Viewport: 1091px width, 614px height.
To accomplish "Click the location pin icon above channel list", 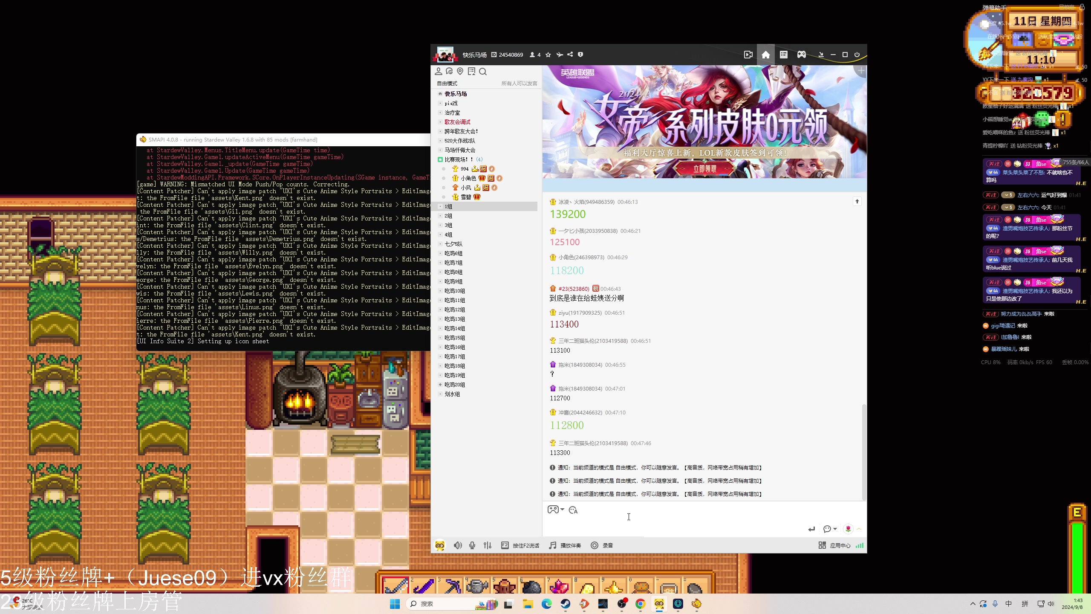I will click(460, 71).
